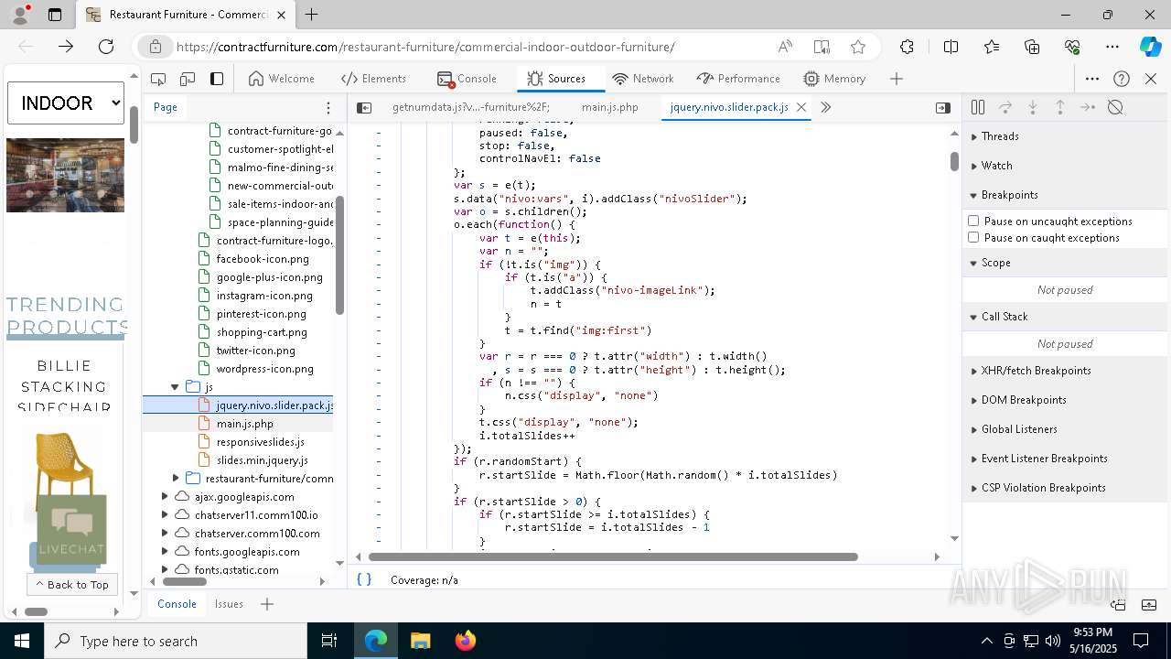Click pretty print braces icon
This screenshot has width=1171, height=659.
[x=364, y=579]
